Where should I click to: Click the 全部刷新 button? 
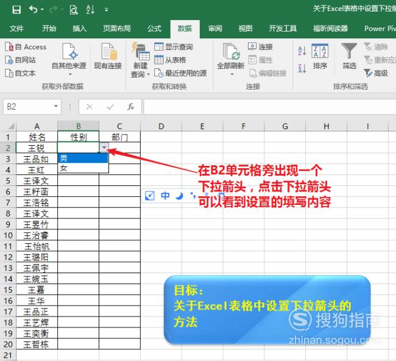(230, 56)
